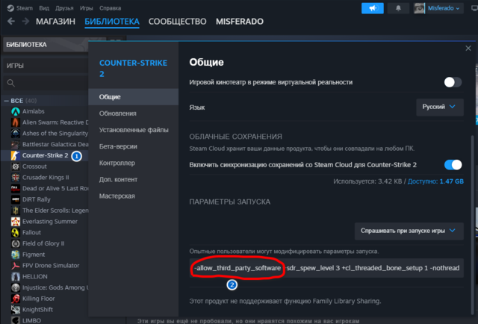Click the Counter-Strike 2 icon in library
The image size is (478, 324).
(x=16, y=155)
